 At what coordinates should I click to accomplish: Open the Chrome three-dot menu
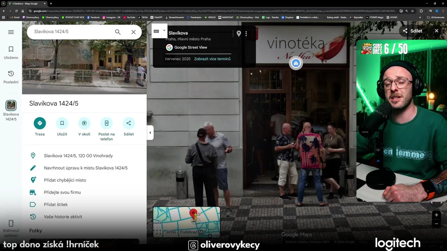click(x=443, y=11)
